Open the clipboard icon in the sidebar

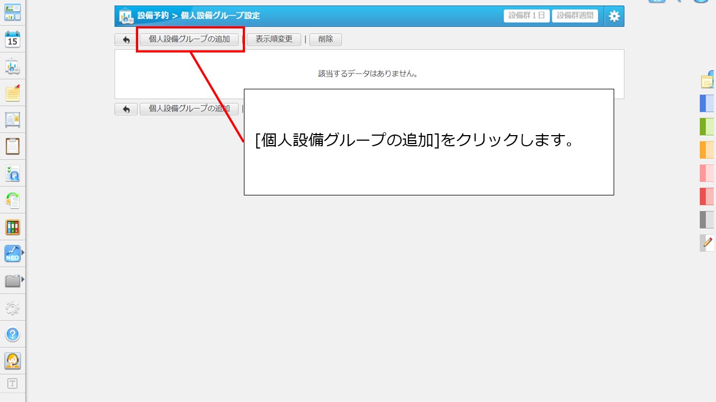click(12, 146)
